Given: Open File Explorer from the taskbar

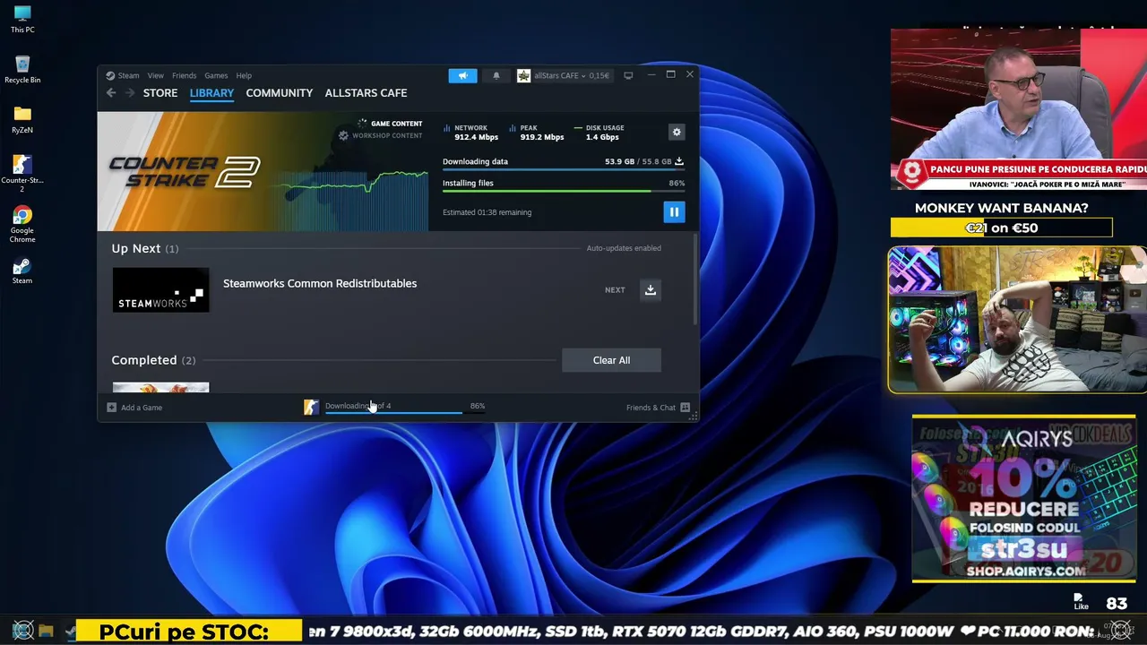Looking at the screenshot, I should (47, 631).
